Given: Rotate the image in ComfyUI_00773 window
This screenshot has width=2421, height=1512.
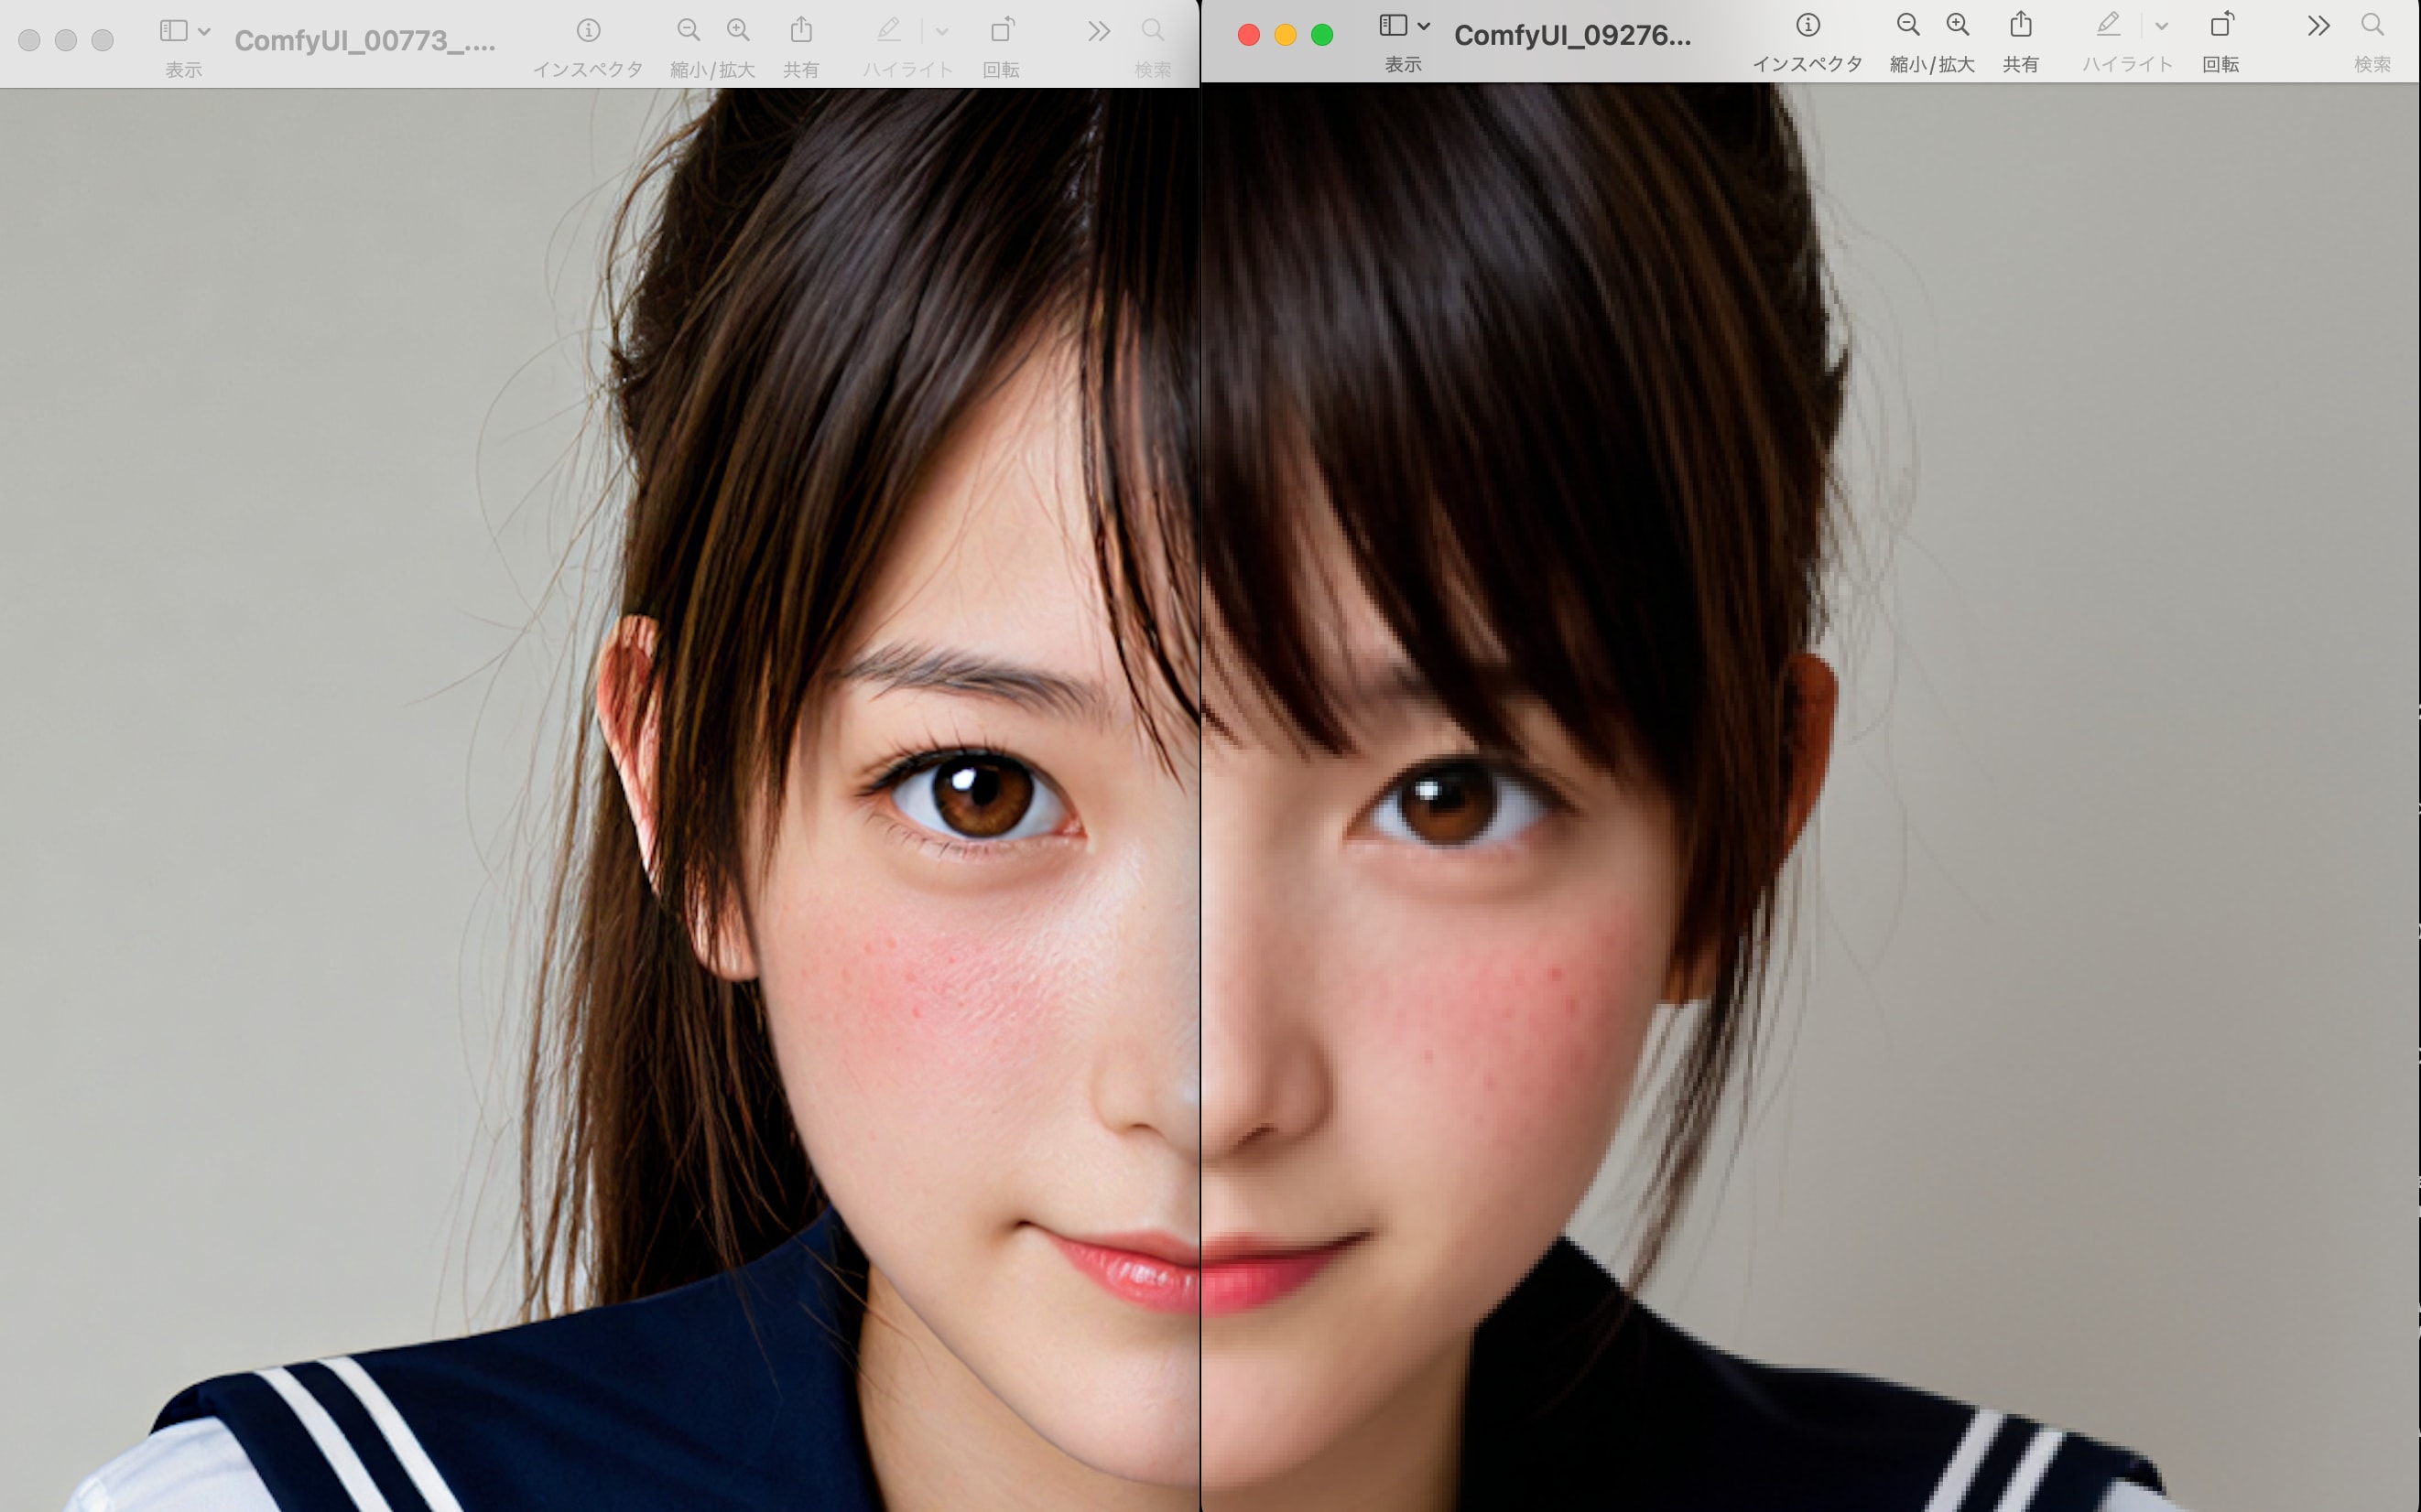Looking at the screenshot, I should [1002, 31].
